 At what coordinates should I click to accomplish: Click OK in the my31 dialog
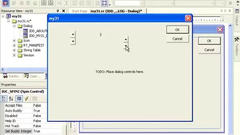click(x=177, y=30)
